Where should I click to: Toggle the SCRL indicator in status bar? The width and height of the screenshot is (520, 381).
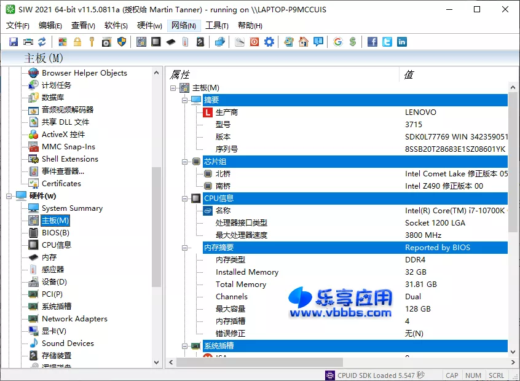pos(496,375)
